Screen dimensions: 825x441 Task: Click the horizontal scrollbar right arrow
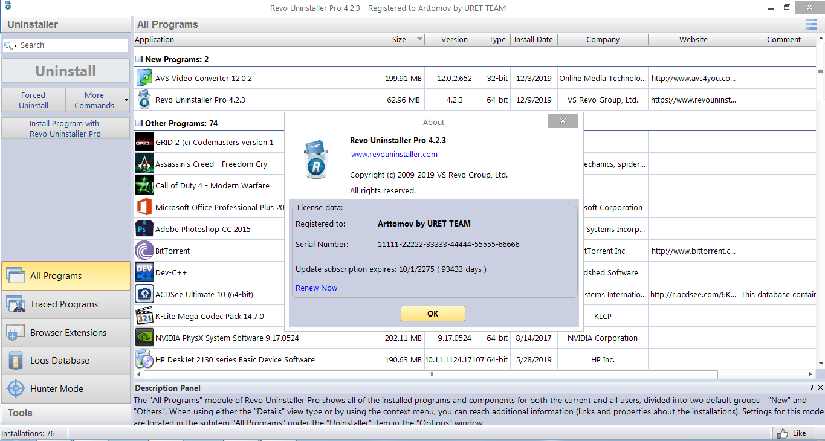click(x=810, y=374)
